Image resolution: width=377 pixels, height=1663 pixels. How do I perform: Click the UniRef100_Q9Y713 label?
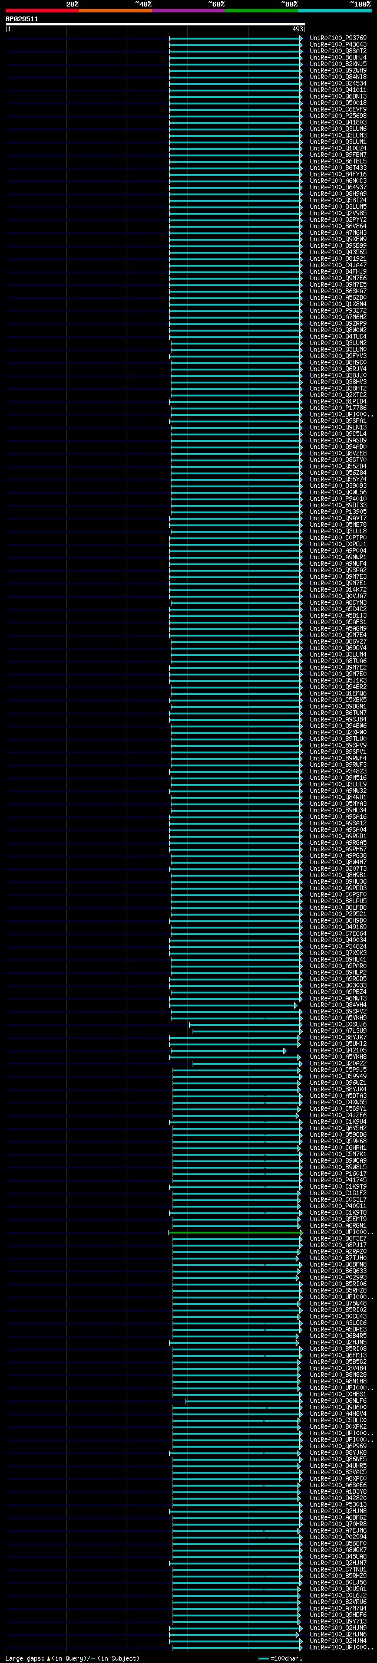click(338, 1621)
